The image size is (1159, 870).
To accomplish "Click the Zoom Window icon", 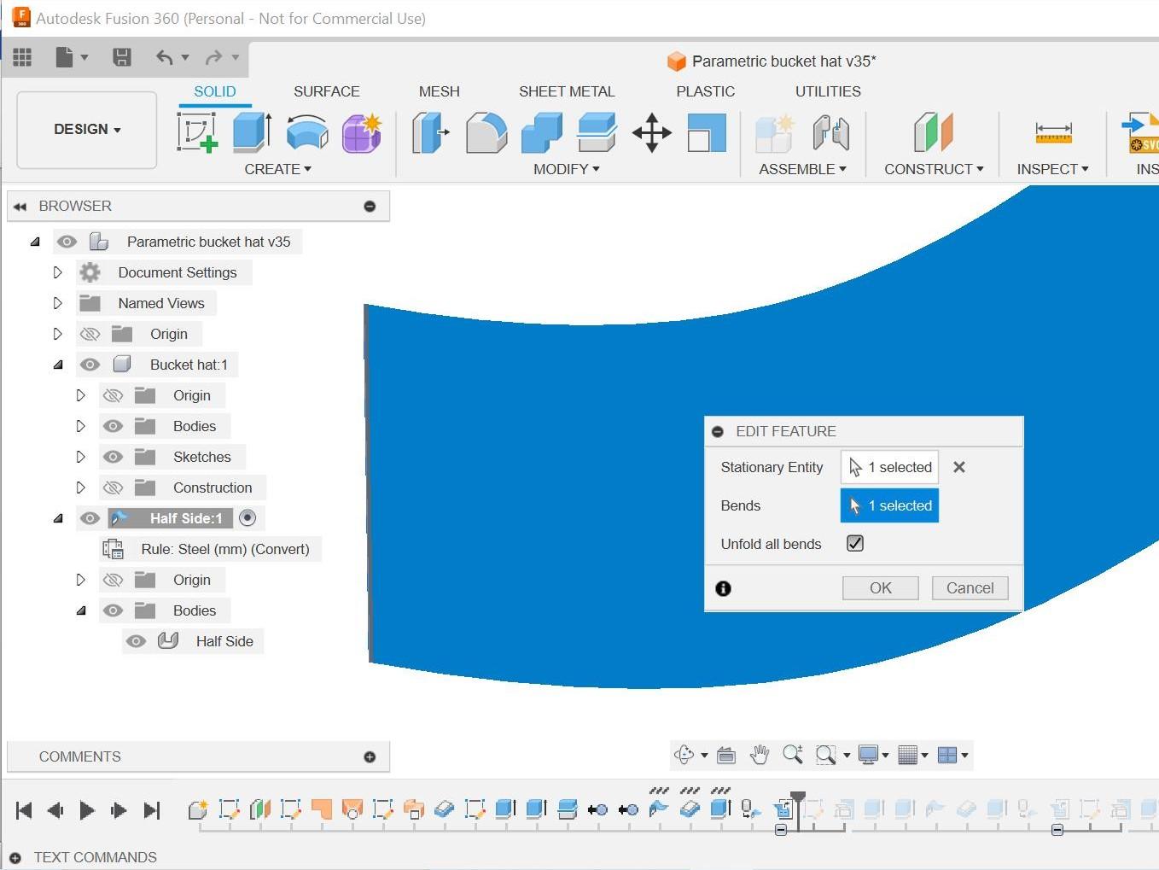I will (x=825, y=755).
